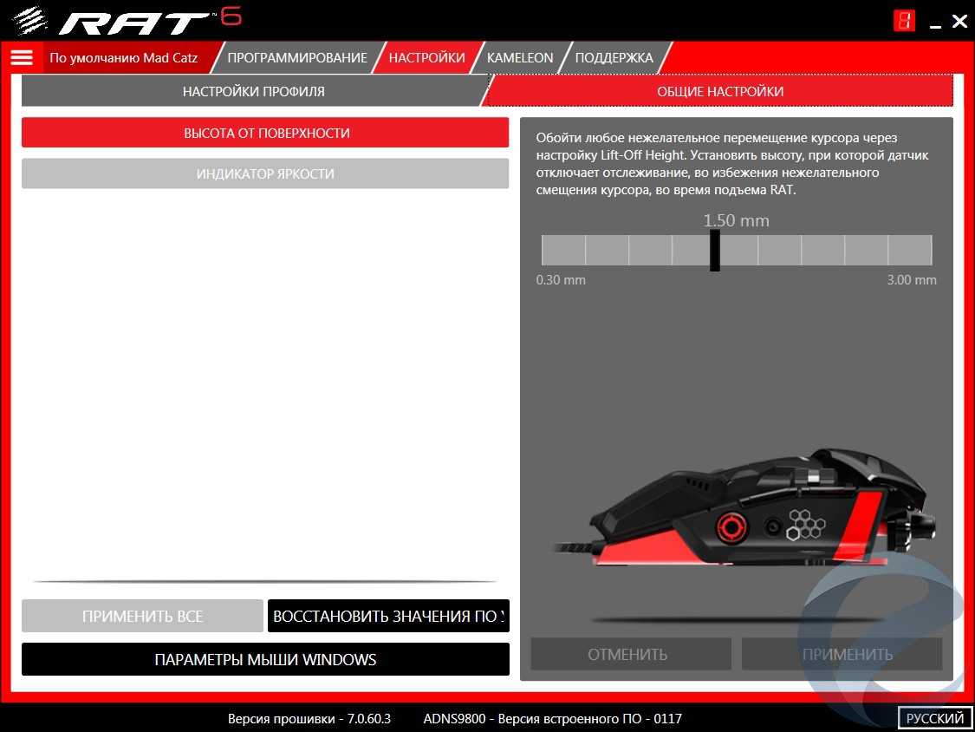The height and width of the screenshot is (732, 975).
Task: Open the ПРОГРАММИРОВАНИЕ tab
Action: 296,58
